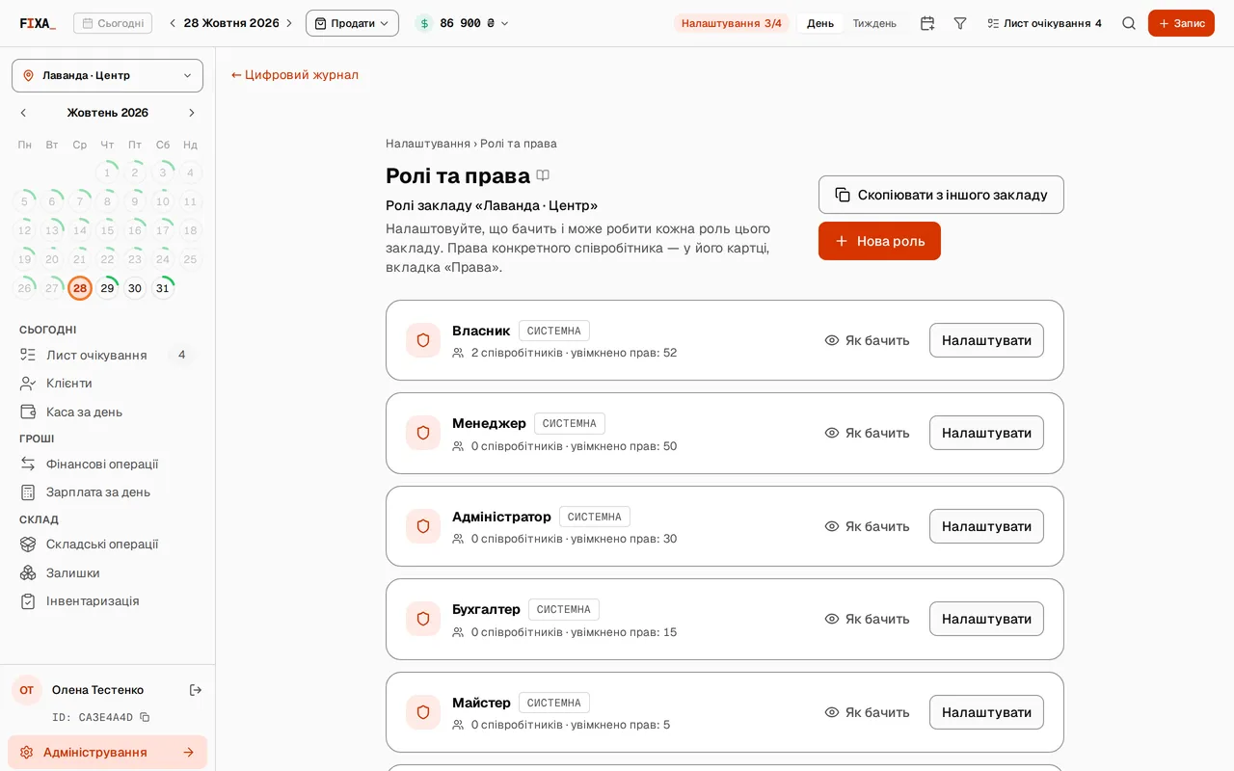Open the Продати dropdown

click(352, 23)
